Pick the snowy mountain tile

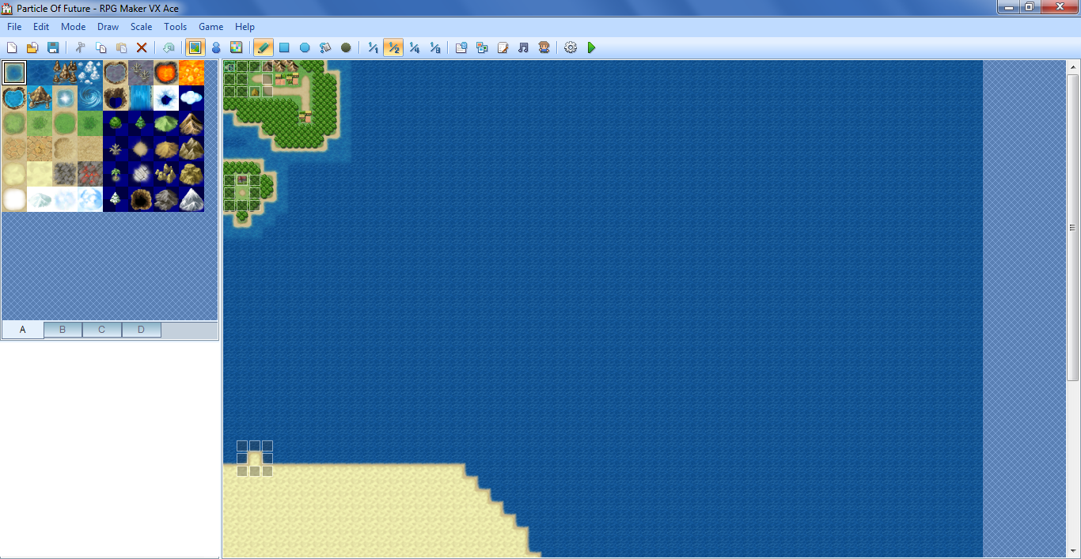pos(192,199)
